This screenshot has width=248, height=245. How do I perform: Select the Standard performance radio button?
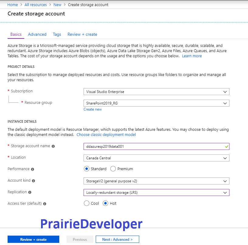(87, 169)
